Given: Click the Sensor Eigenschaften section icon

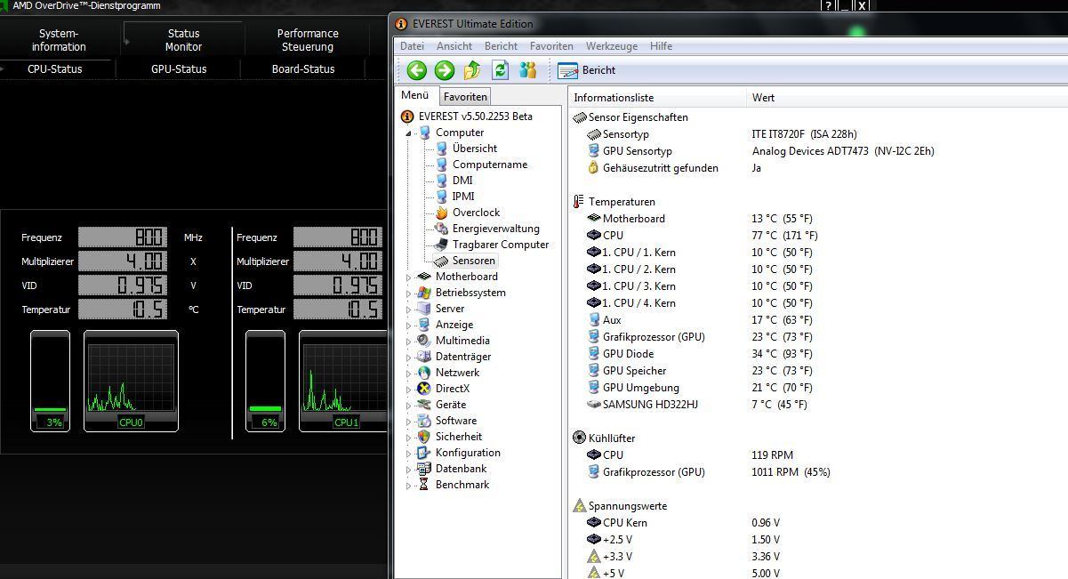Looking at the screenshot, I should point(580,117).
